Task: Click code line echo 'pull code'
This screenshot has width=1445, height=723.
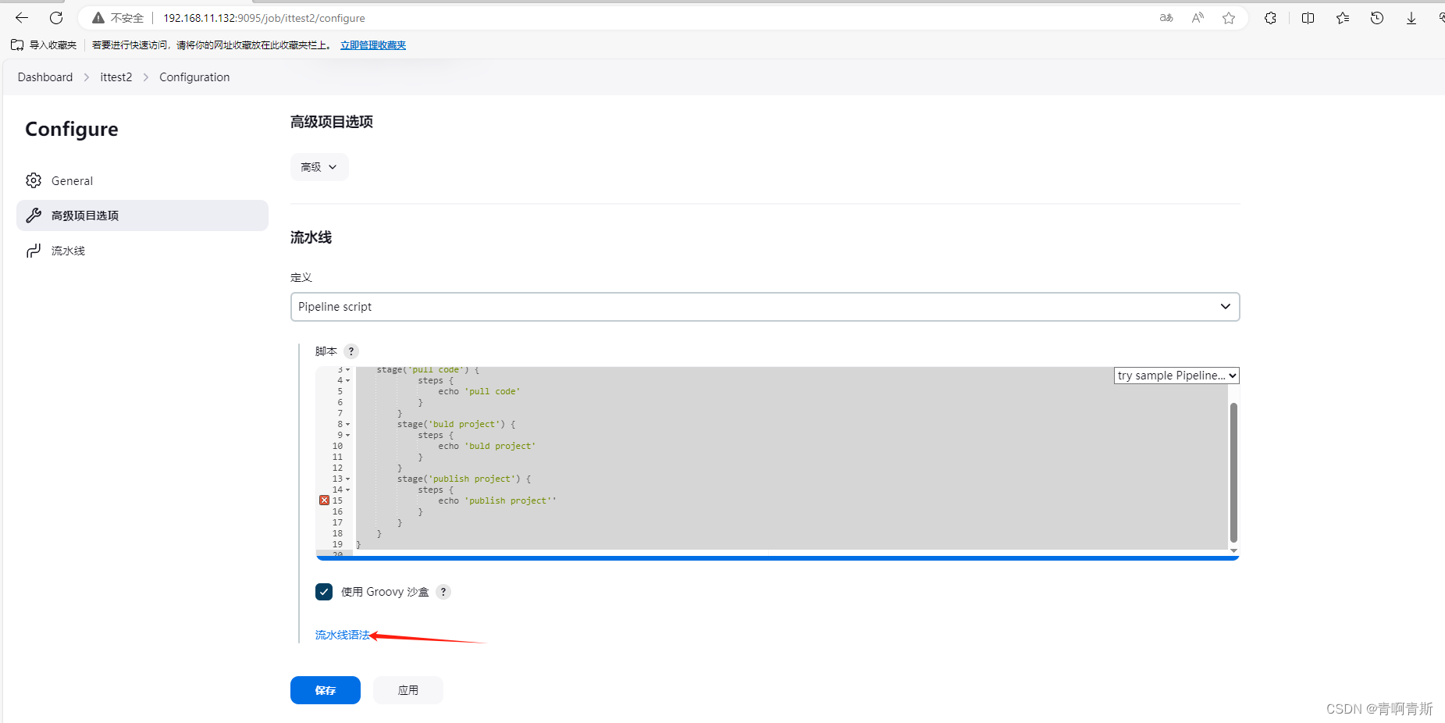Action: (479, 392)
